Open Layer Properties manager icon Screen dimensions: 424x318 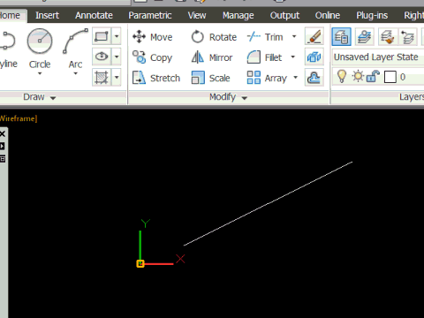[x=342, y=36]
